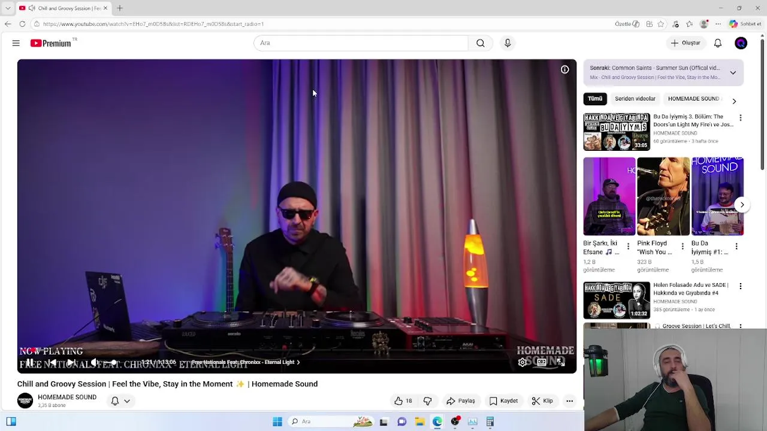Image resolution: width=767 pixels, height=431 pixels.
Task: Enter fullscreen mode
Action: pos(561,362)
